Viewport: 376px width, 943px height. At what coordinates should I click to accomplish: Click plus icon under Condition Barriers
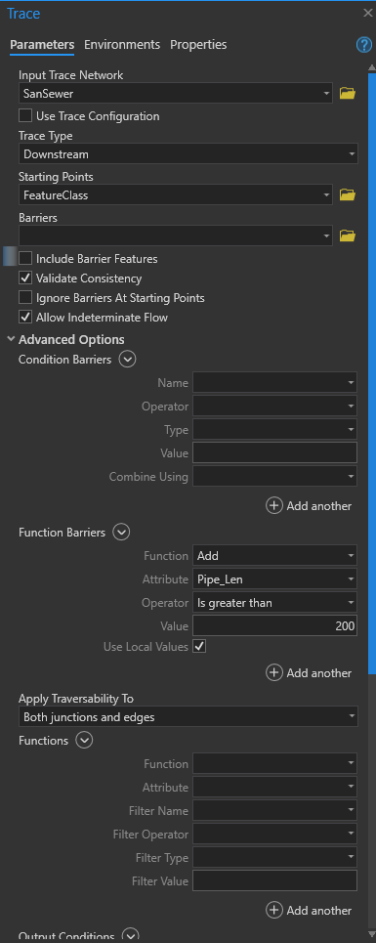pyautogui.click(x=273, y=506)
